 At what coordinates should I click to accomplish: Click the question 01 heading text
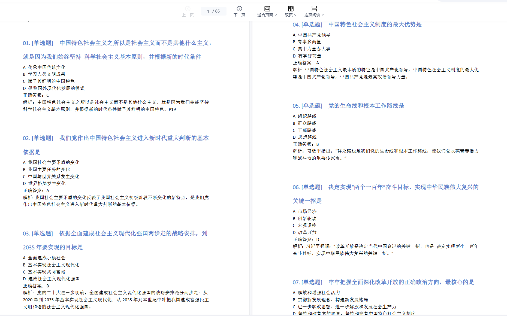(117, 43)
